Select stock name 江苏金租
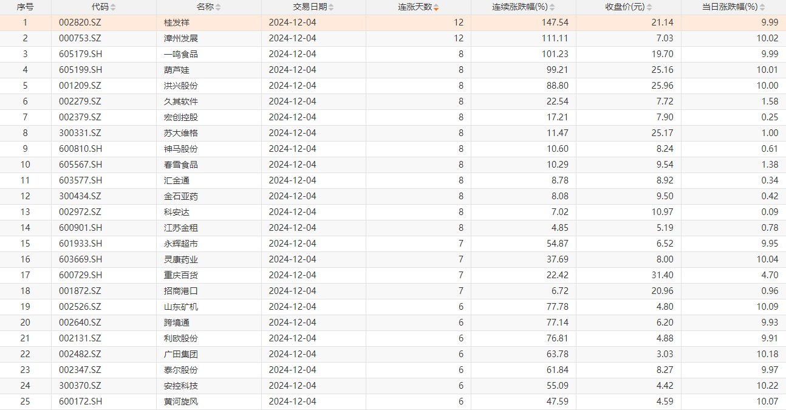This screenshot has width=786, height=410. pyautogui.click(x=181, y=228)
